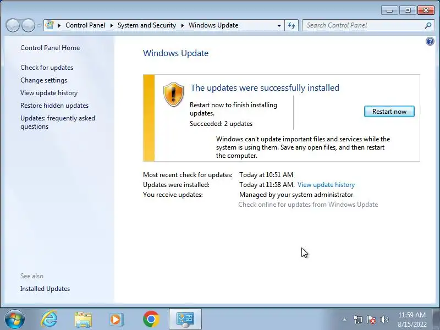Click the Control Panel icon in address bar
440x330 pixels.
[50, 25]
